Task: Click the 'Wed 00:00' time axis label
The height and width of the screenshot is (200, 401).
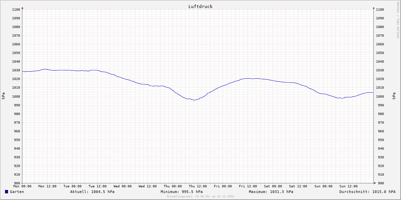Action: click(123, 186)
